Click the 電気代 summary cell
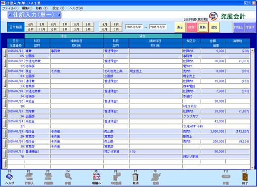 pyautogui.click(x=216, y=66)
